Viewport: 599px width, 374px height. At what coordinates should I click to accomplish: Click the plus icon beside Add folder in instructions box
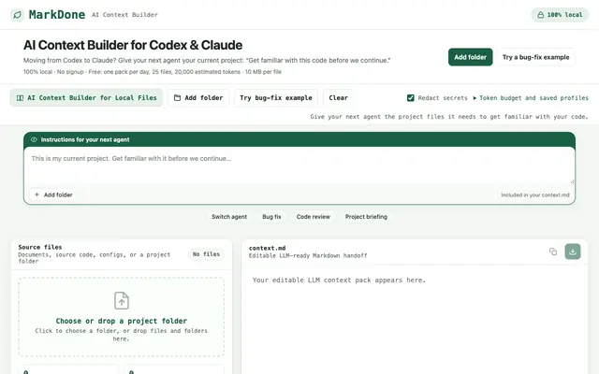pyautogui.click(x=37, y=194)
